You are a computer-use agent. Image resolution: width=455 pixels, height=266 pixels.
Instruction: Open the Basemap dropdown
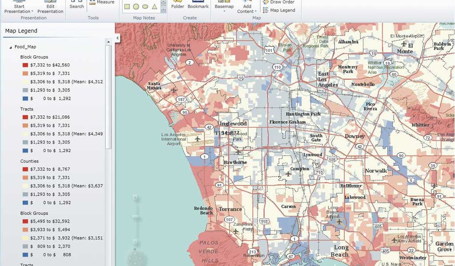(224, 7)
